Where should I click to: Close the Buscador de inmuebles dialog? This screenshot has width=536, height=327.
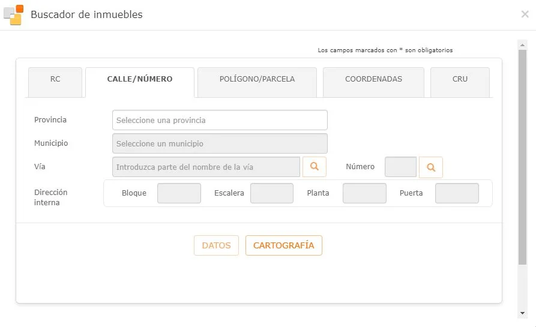pyautogui.click(x=525, y=14)
